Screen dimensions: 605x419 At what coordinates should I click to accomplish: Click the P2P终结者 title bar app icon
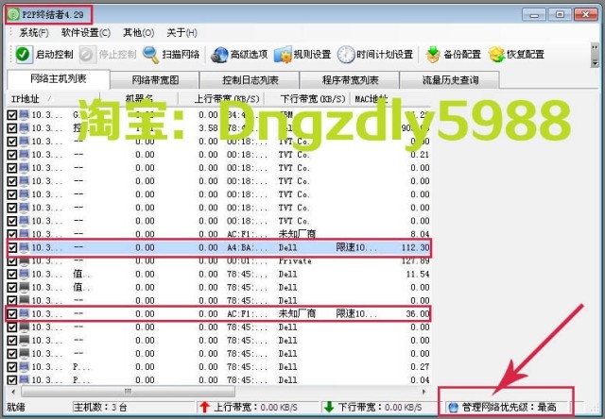click(13, 15)
